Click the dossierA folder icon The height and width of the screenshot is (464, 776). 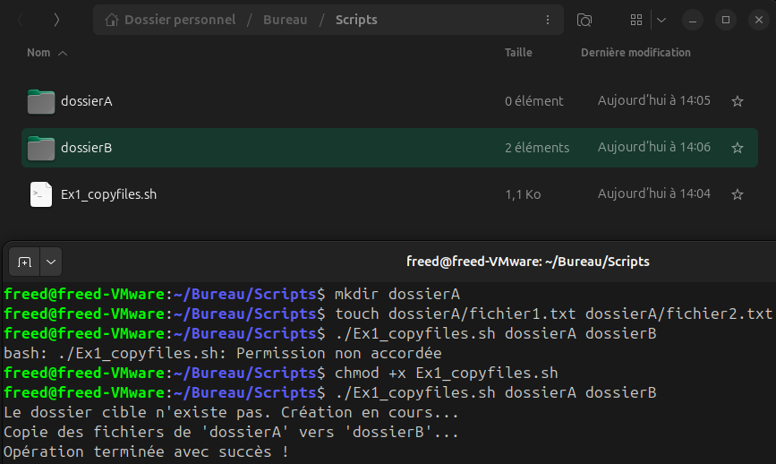[x=41, y=101]
